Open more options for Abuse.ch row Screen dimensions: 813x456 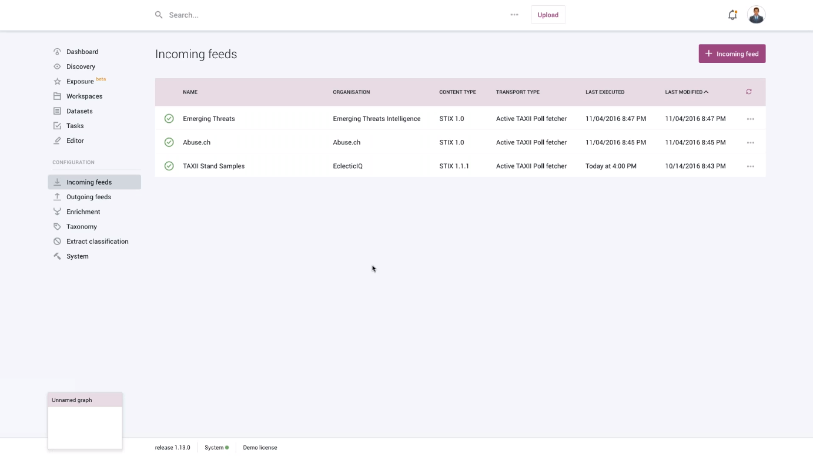(x=750, y=142)
